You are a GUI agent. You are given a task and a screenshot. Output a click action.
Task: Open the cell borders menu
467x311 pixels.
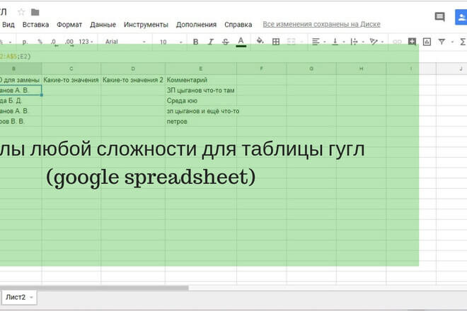(x=276, y=42)
